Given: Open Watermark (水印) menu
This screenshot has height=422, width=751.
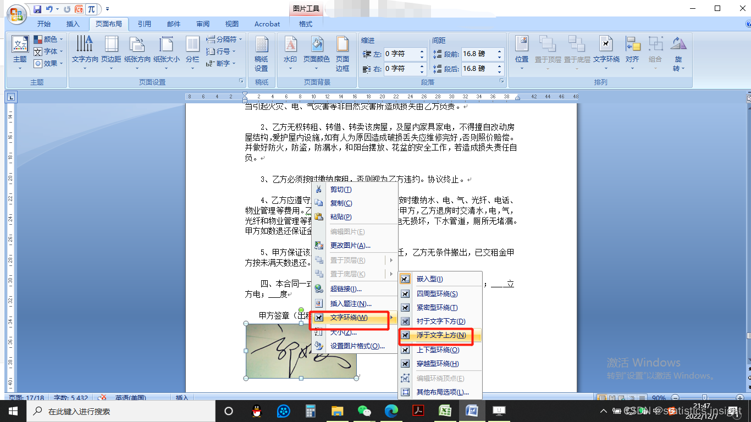Looking at the screenshot, I should click(290, 53).
